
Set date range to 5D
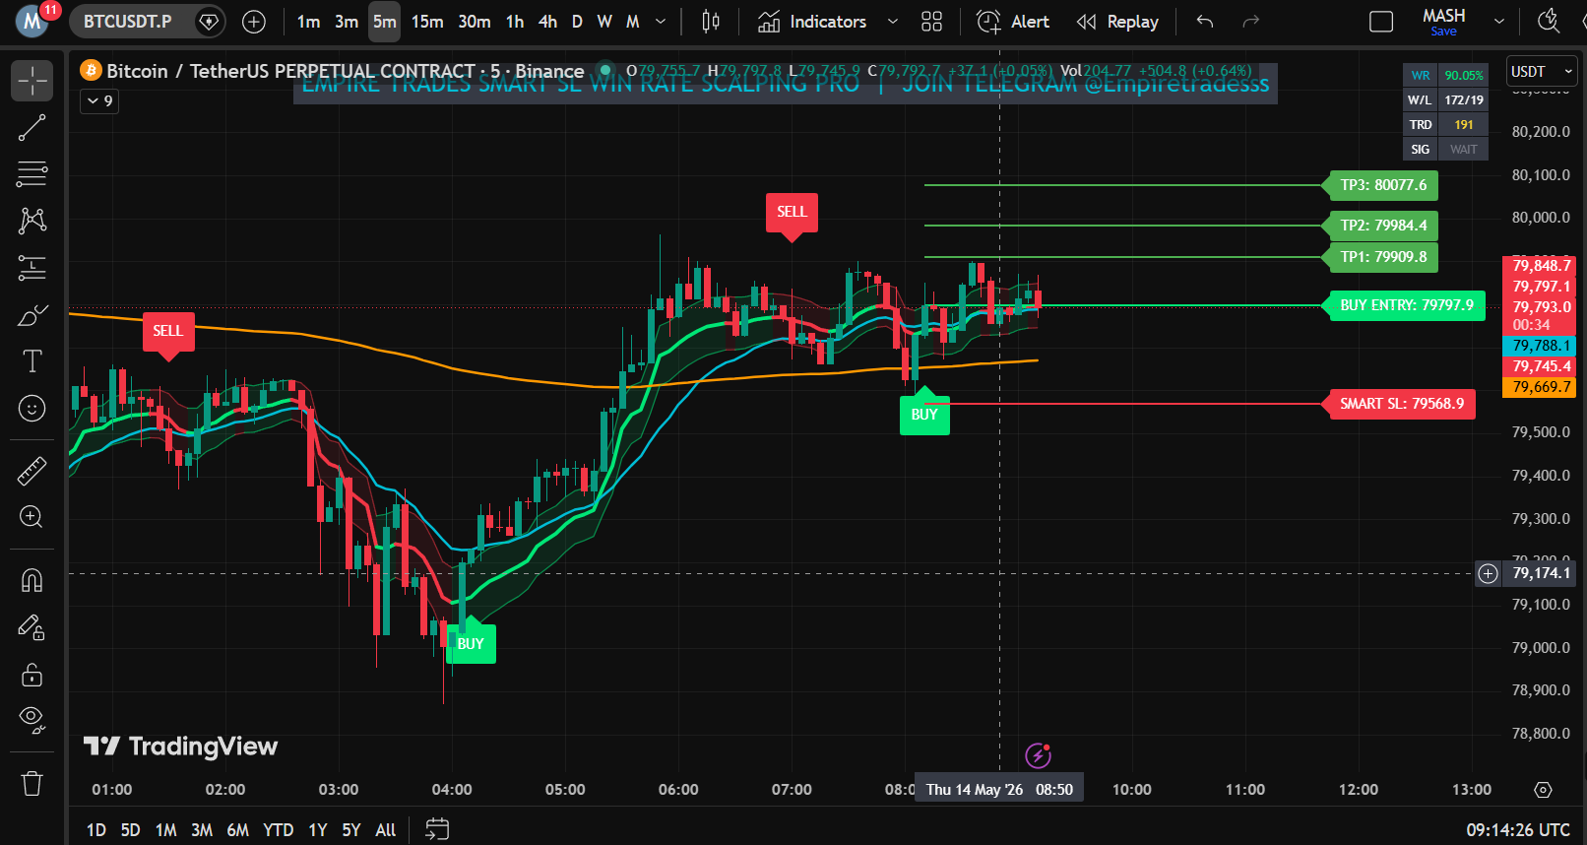pos(130,830)
